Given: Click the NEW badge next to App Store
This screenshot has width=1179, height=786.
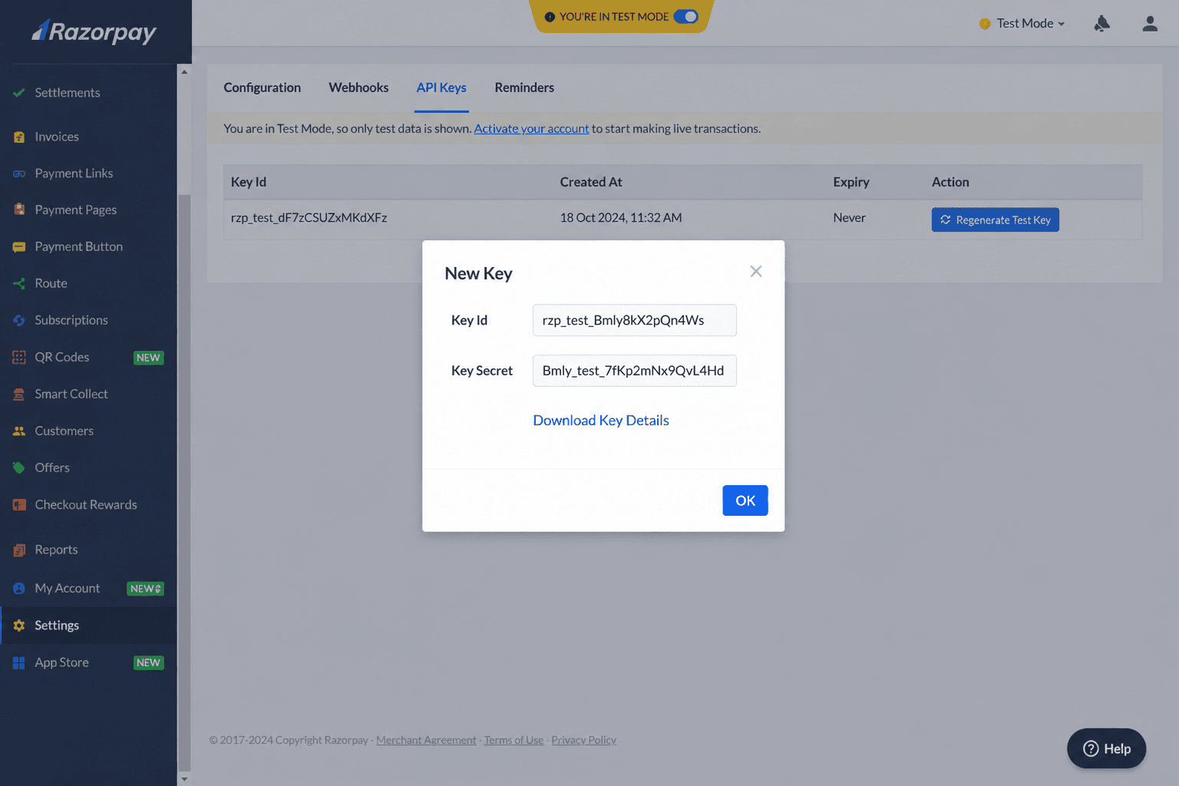Looking at the screenshot, I should 148,662.
